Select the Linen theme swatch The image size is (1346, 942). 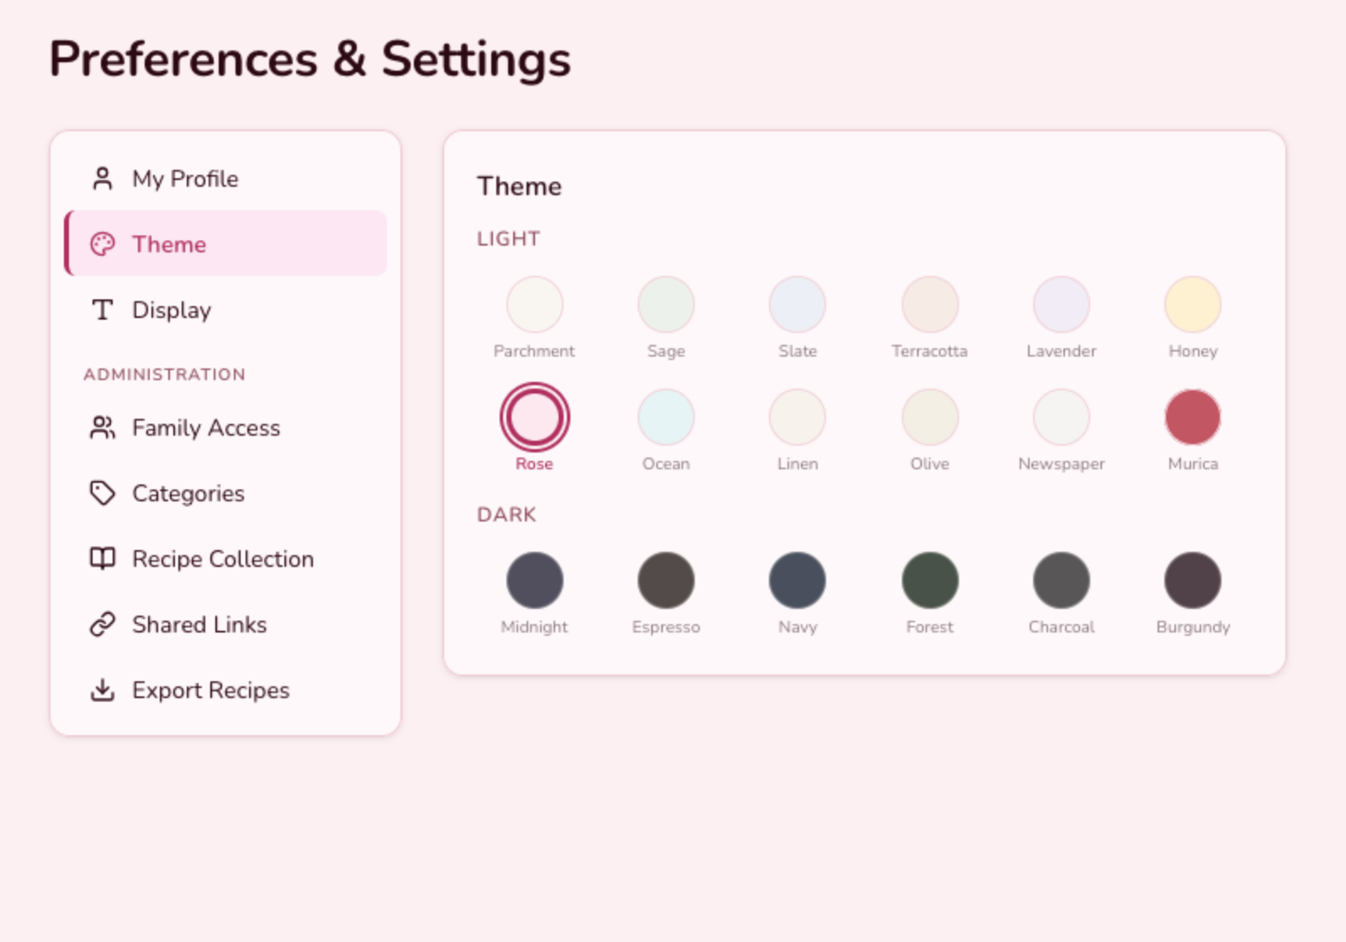click(x=798, y=417)
